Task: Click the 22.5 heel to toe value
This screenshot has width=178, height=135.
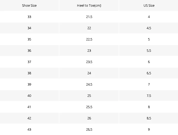Action: click(89, 39)
